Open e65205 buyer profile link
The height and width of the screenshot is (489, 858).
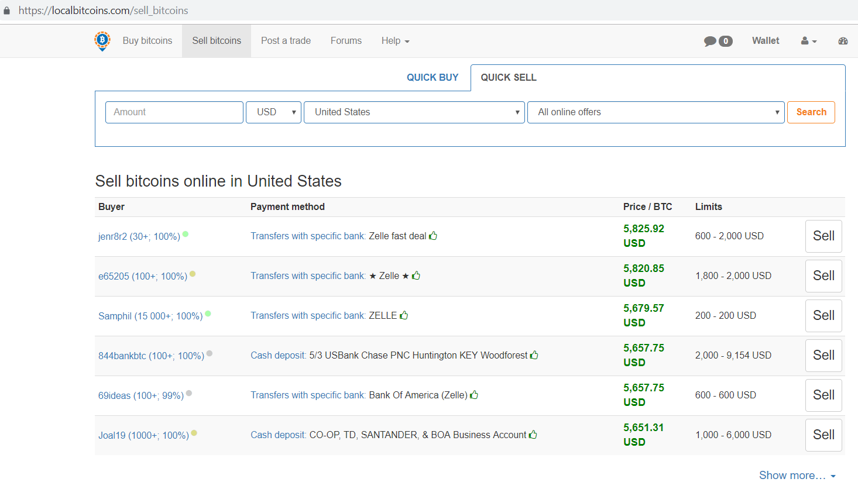coord(143,276)
